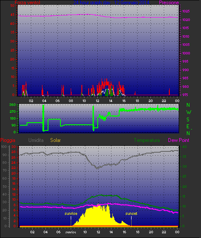Click the W compass letter beside direction graph
This screenshot has width=201, height=238.
[189, 112]
